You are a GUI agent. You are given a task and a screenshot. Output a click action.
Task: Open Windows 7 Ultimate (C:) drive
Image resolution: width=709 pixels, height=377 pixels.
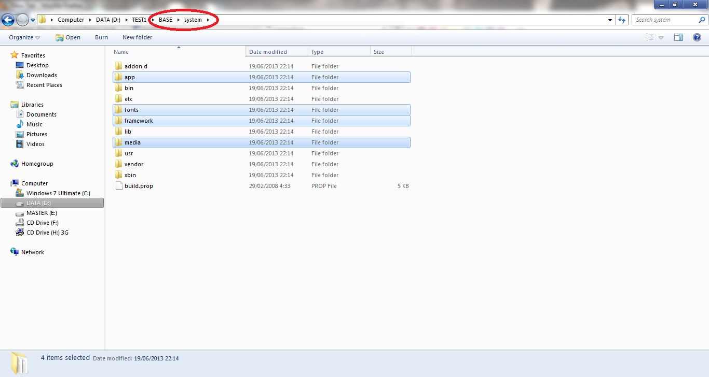[x=58, y=193]
